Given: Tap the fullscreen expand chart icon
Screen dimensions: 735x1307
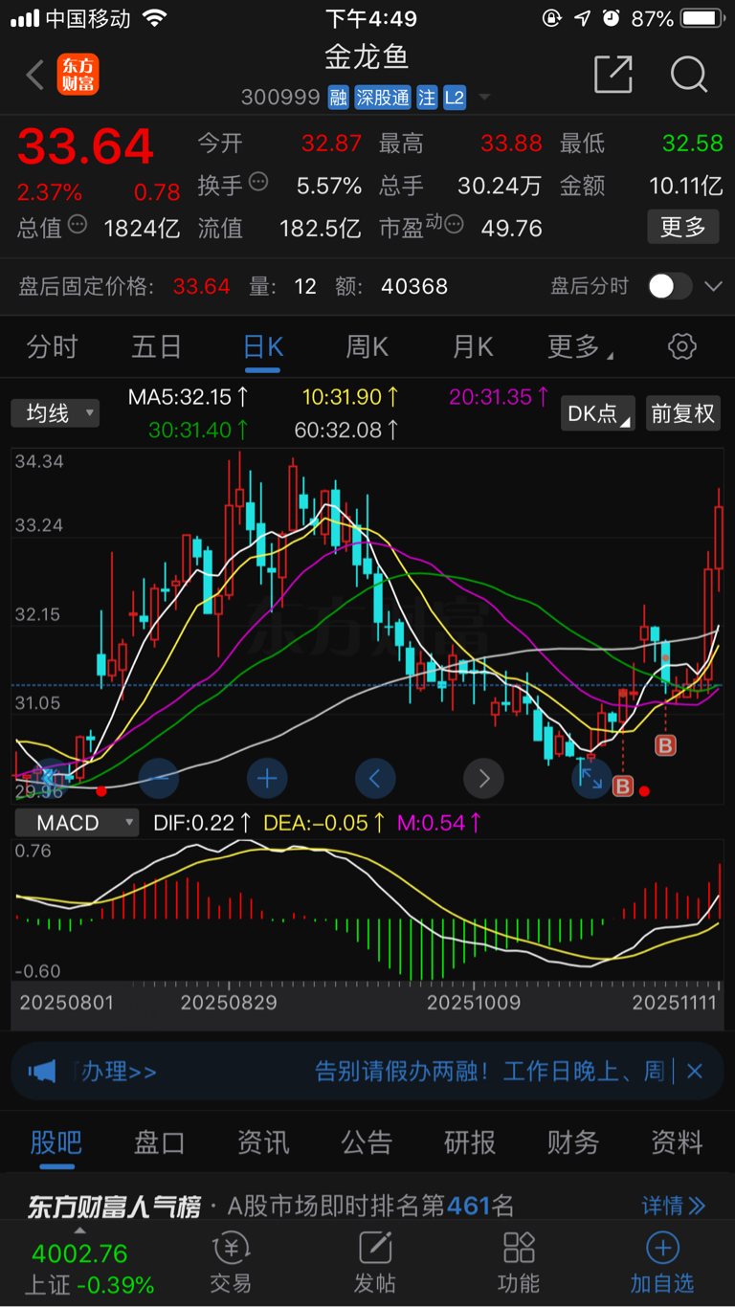Looking at the screenshot, I should click(591, 776).
